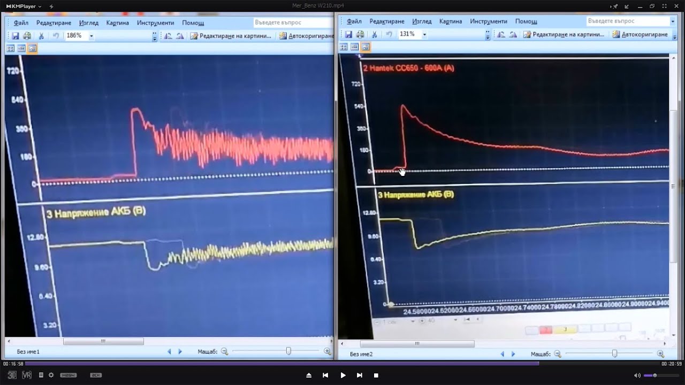Toggle VR mode in KMPlayer
685x385 pixels.
pos(27,375)
